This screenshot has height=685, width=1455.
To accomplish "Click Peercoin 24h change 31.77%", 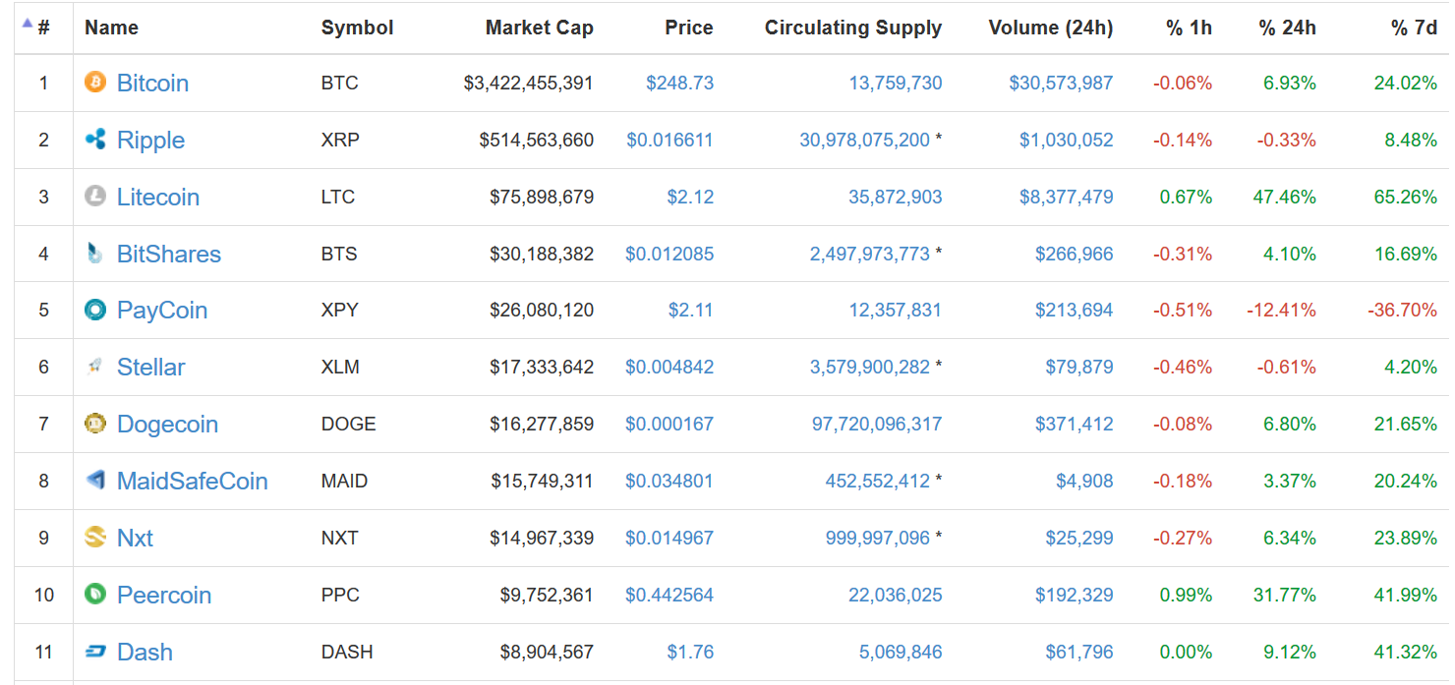I will point(1284,595).
